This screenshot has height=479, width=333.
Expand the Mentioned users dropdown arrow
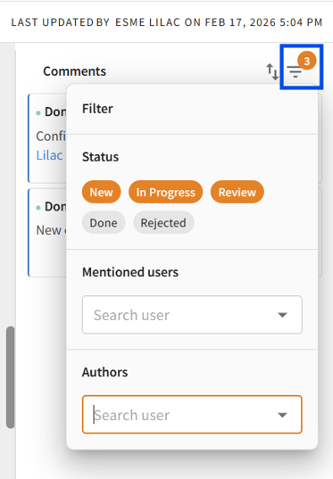(x=282, y=315)
